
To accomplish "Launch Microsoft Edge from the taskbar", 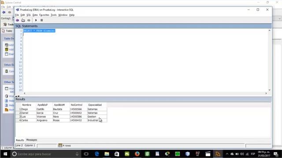I will pos(97,154).
